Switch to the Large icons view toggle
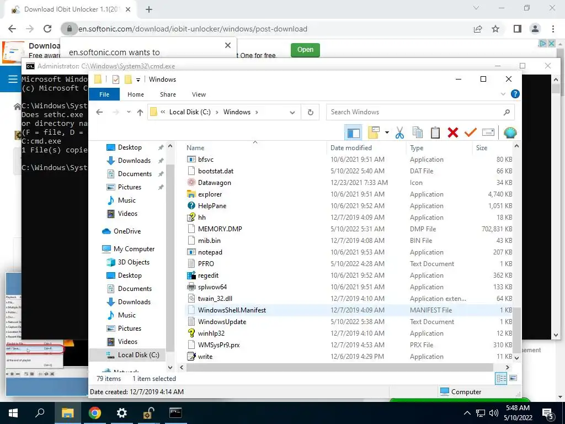565x424 pixels. pyautogui.click(x=513, y=378)
